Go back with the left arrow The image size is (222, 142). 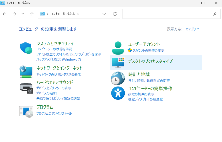coord(4,14)
